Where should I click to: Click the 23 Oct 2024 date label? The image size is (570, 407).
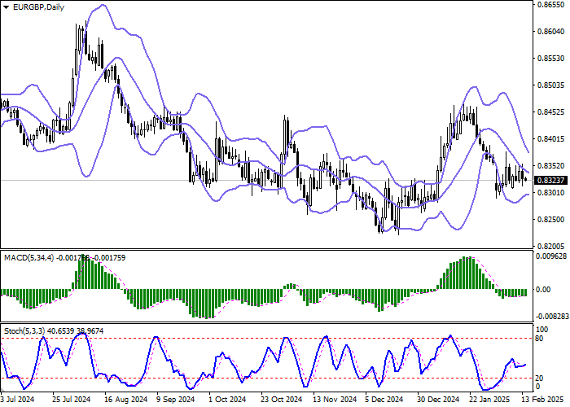pos(282,400)
